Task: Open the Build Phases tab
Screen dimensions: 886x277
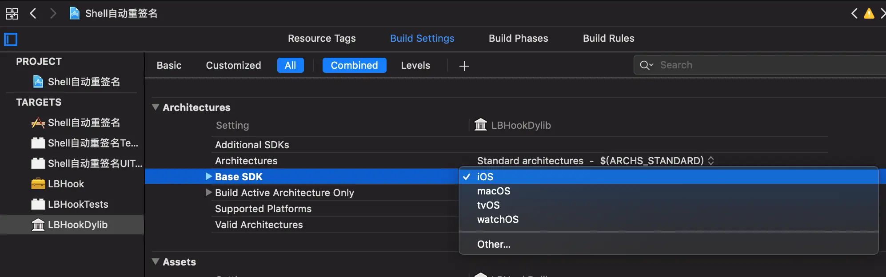Action: click(x=518, y=38)
